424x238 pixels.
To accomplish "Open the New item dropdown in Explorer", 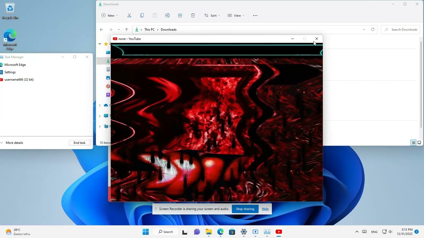I will coord(110,16).
